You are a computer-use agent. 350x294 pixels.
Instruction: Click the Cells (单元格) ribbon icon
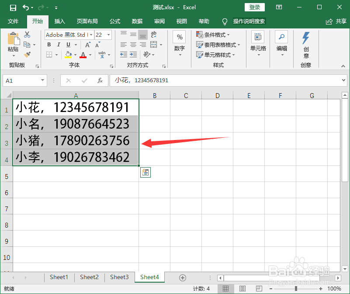[258, 37]
